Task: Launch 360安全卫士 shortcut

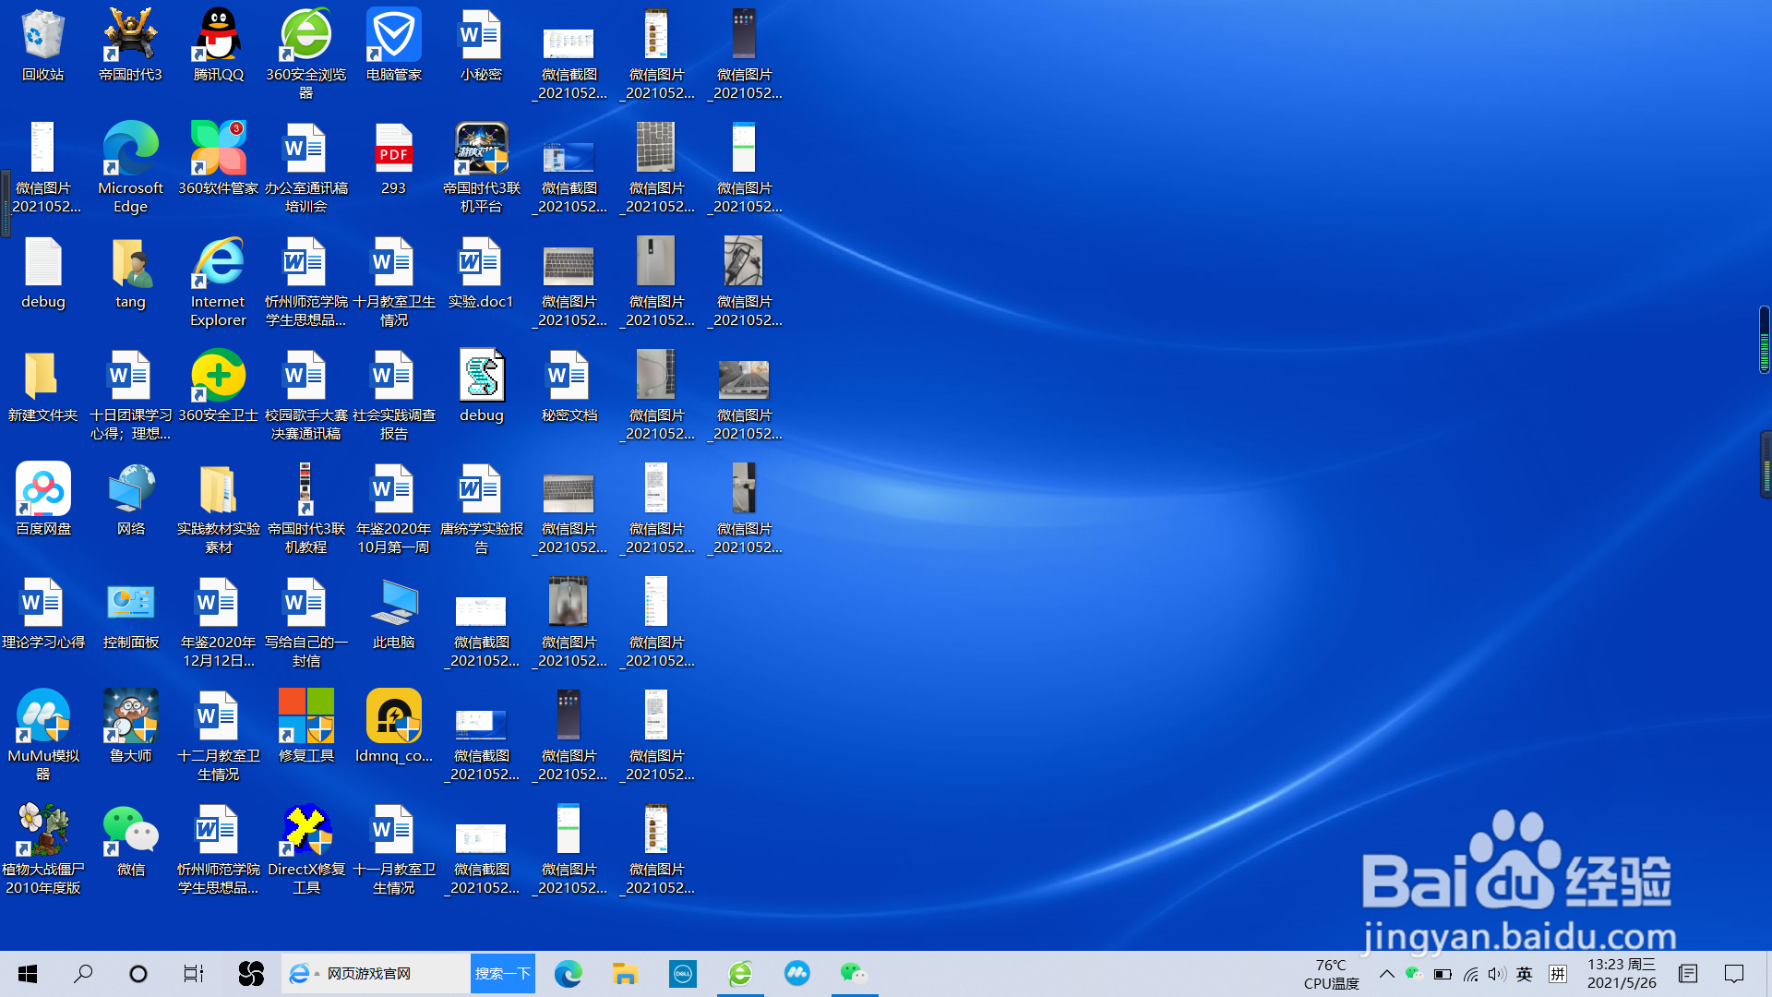Action: [219, 386]
